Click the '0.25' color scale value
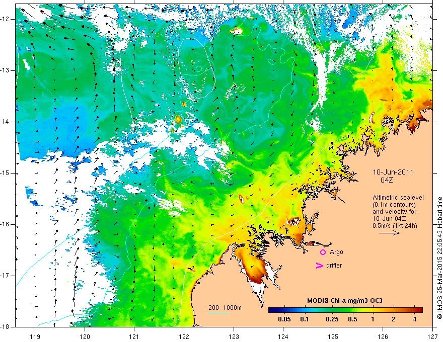Viewport: 443px width, 342px height. coord(332,319)
